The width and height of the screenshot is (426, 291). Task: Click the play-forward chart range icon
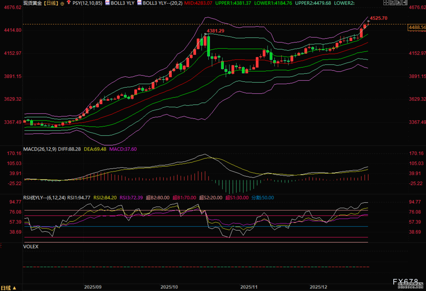click(398, 3)
